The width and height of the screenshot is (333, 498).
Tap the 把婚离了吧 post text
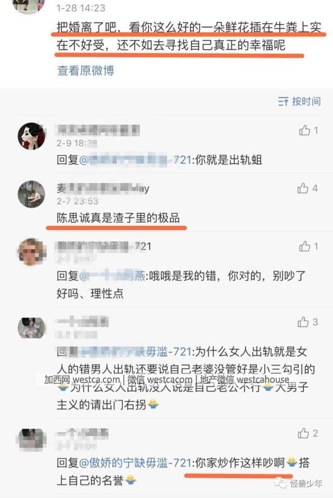(189, 36)
